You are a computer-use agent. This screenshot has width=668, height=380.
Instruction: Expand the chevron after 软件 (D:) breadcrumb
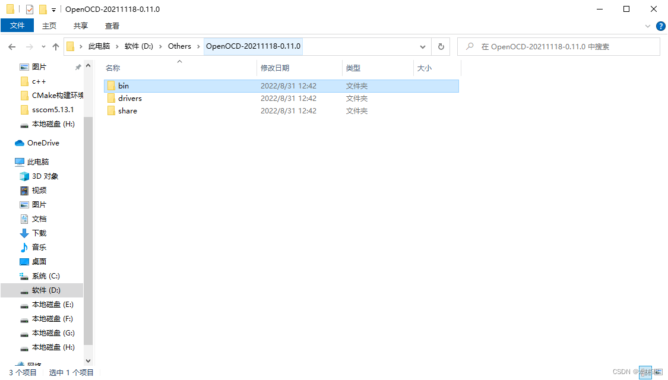point(160,46)
